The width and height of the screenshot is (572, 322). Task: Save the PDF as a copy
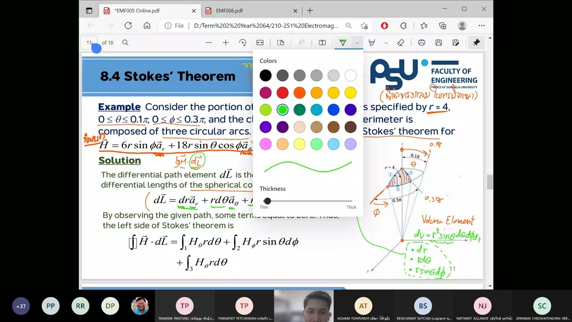456,42
